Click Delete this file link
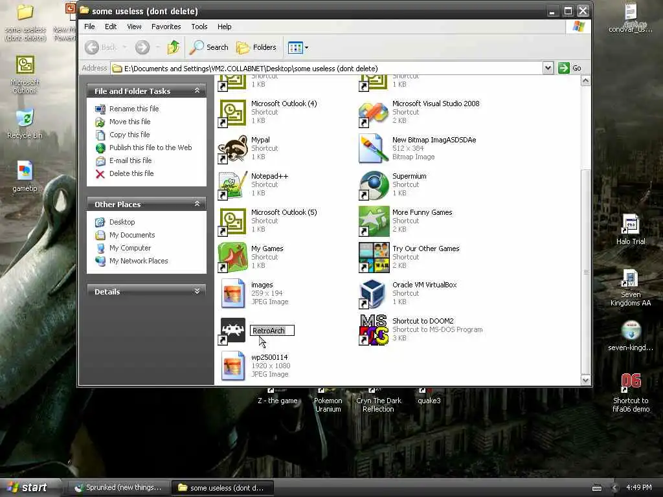Image resolution: width=663 pixels, height=497 pixels. tap(131, 173)
